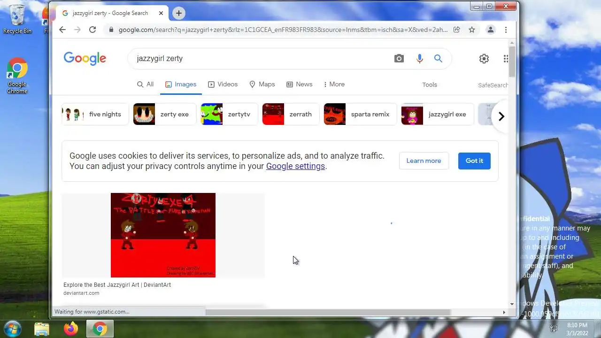The height and width of the screenshot is (338, 601).
Task: Select the five nights suggestion chip
Action: 95,114
